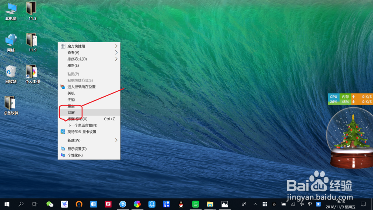Select 此电脑 desktop icon

11,12
